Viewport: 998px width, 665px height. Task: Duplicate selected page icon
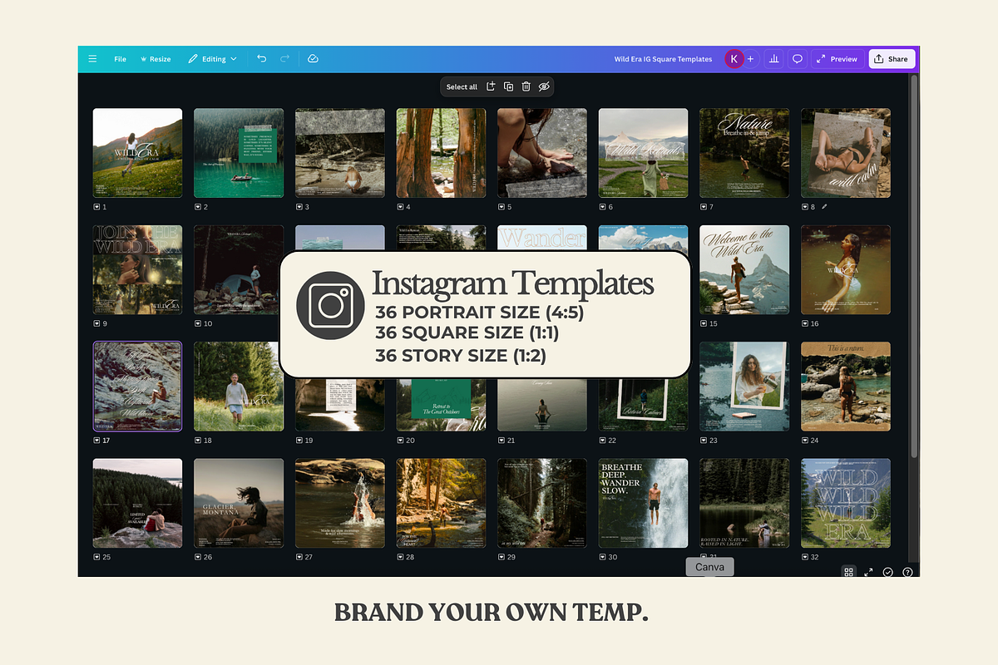coord(509,86)
